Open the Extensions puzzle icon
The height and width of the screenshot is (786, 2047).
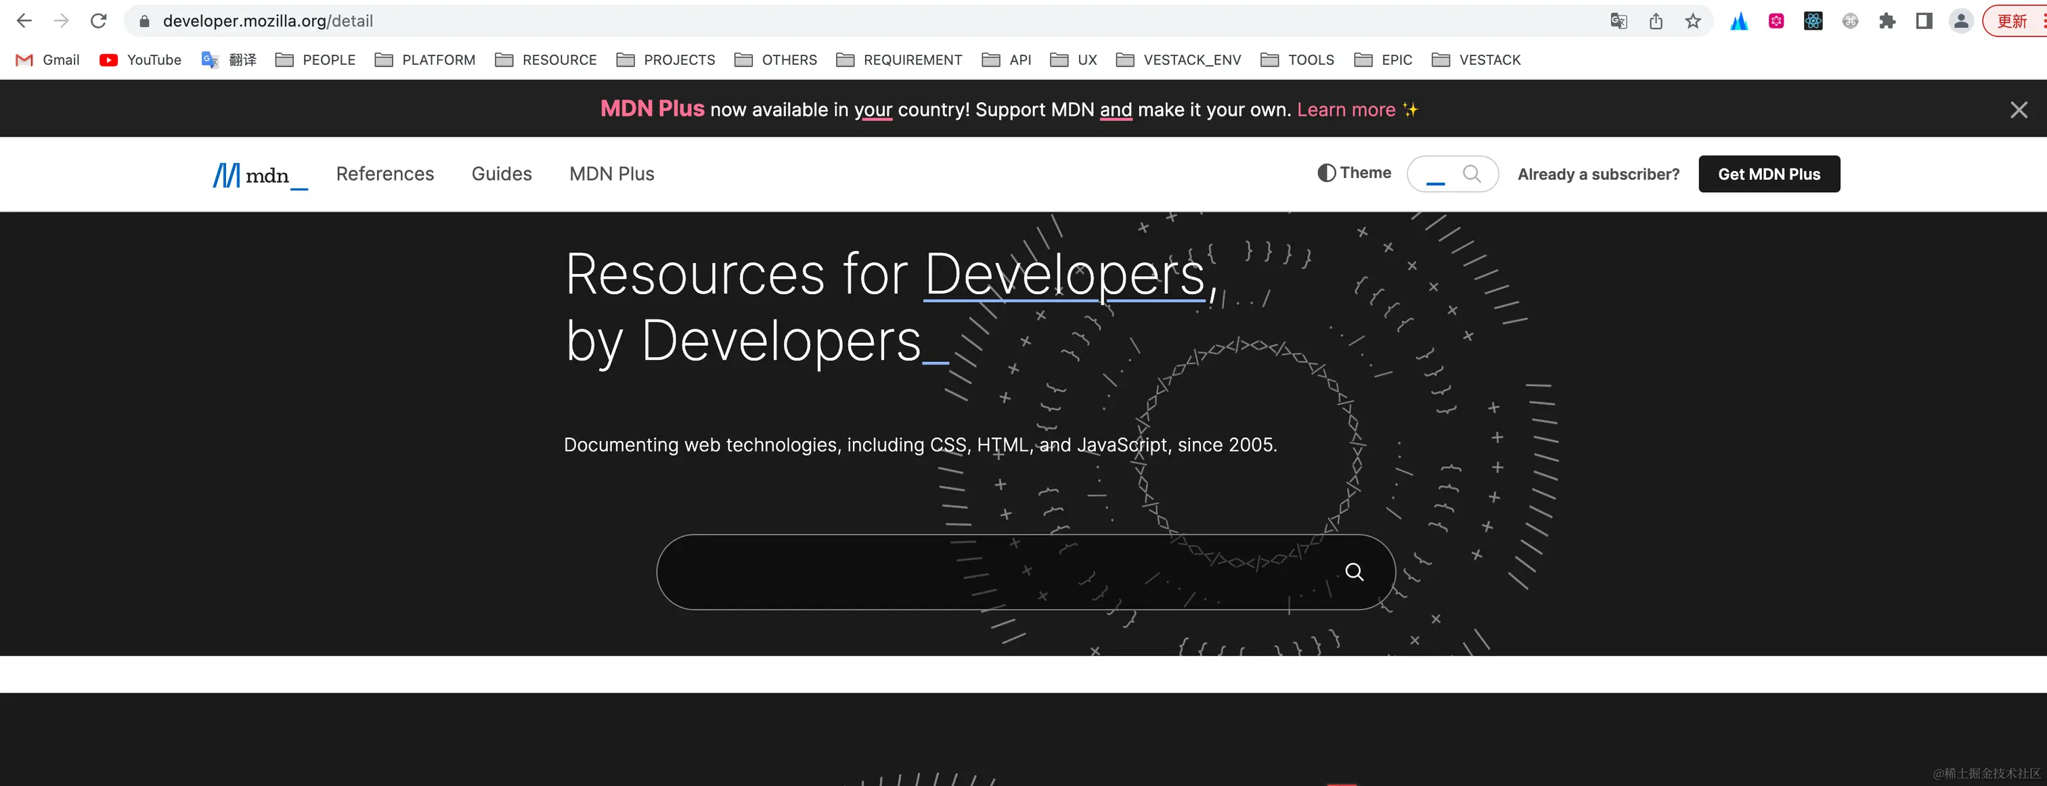(x=1887, y=22)
